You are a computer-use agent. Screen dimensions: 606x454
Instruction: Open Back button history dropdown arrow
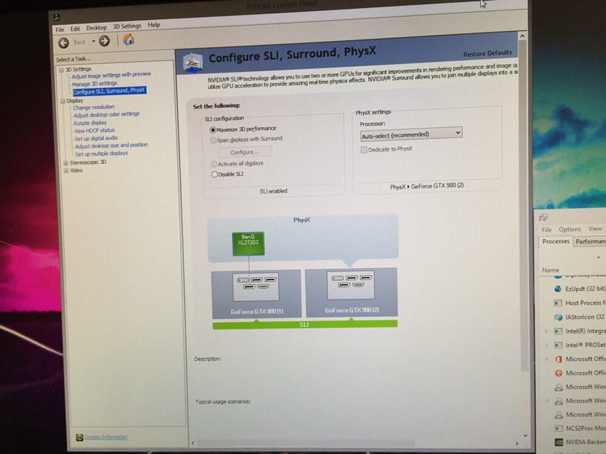pos(93,42)
